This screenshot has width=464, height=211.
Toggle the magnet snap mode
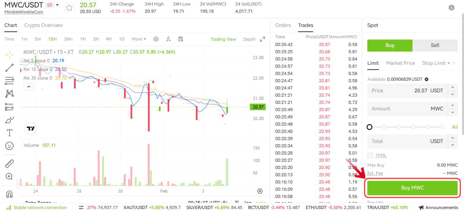(x=9, y=194)
